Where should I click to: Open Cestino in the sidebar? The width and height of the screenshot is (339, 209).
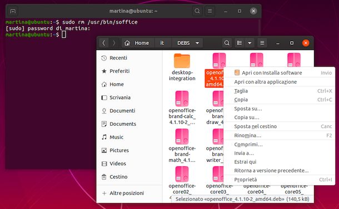[129, 177]
